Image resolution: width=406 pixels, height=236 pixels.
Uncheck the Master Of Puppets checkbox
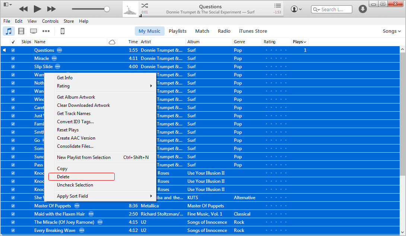click(x=13, y=206)
